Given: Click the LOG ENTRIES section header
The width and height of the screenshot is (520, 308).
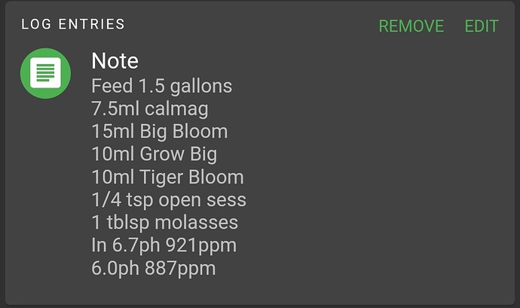Looking at the screenshot, I should point(73,24).
